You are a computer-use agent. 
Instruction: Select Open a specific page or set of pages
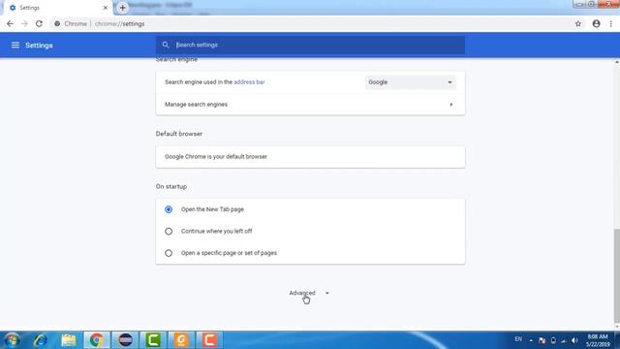(x=169, y=253)
